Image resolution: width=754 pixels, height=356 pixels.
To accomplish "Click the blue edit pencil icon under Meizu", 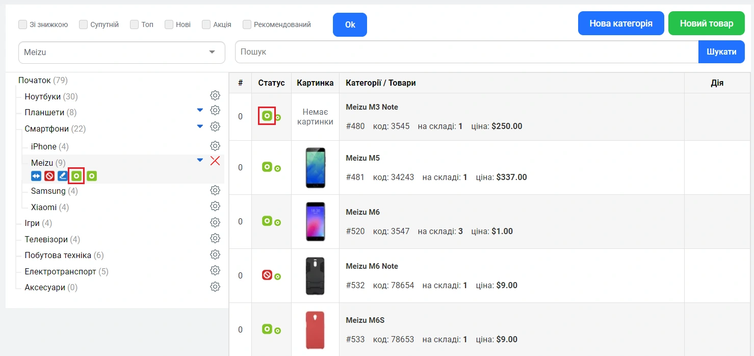I will 62,176.
